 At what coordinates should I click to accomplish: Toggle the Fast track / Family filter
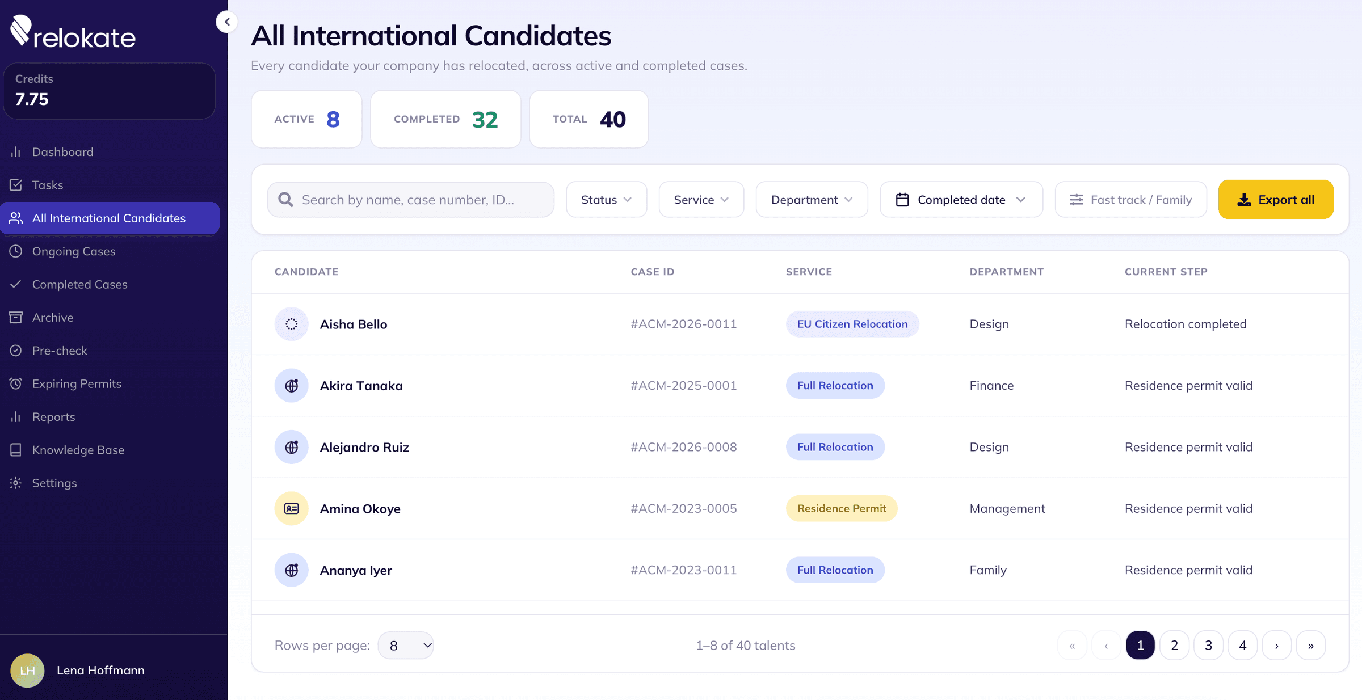pyautogui.click(x=1130, y=200)
